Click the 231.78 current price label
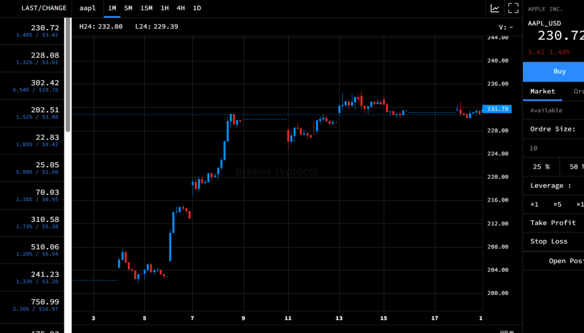Image resolution: width=584 pixels, height=333 pixels. (x=497, y=109)
